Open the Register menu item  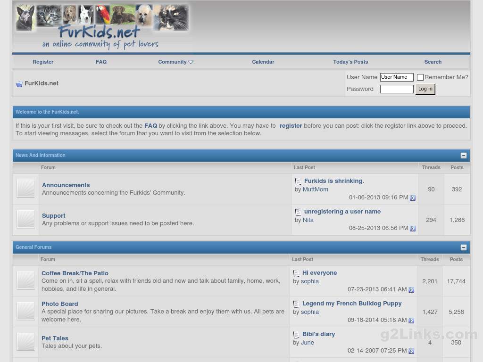(43, 62)
